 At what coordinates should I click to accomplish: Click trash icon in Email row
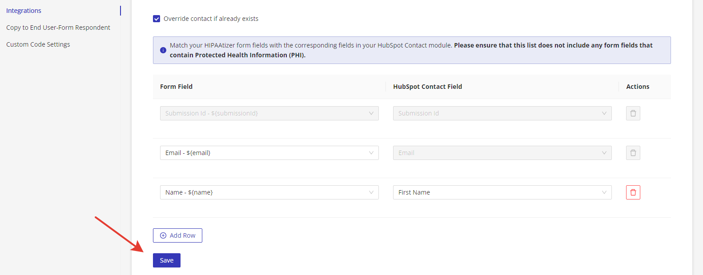coord(633,153)
